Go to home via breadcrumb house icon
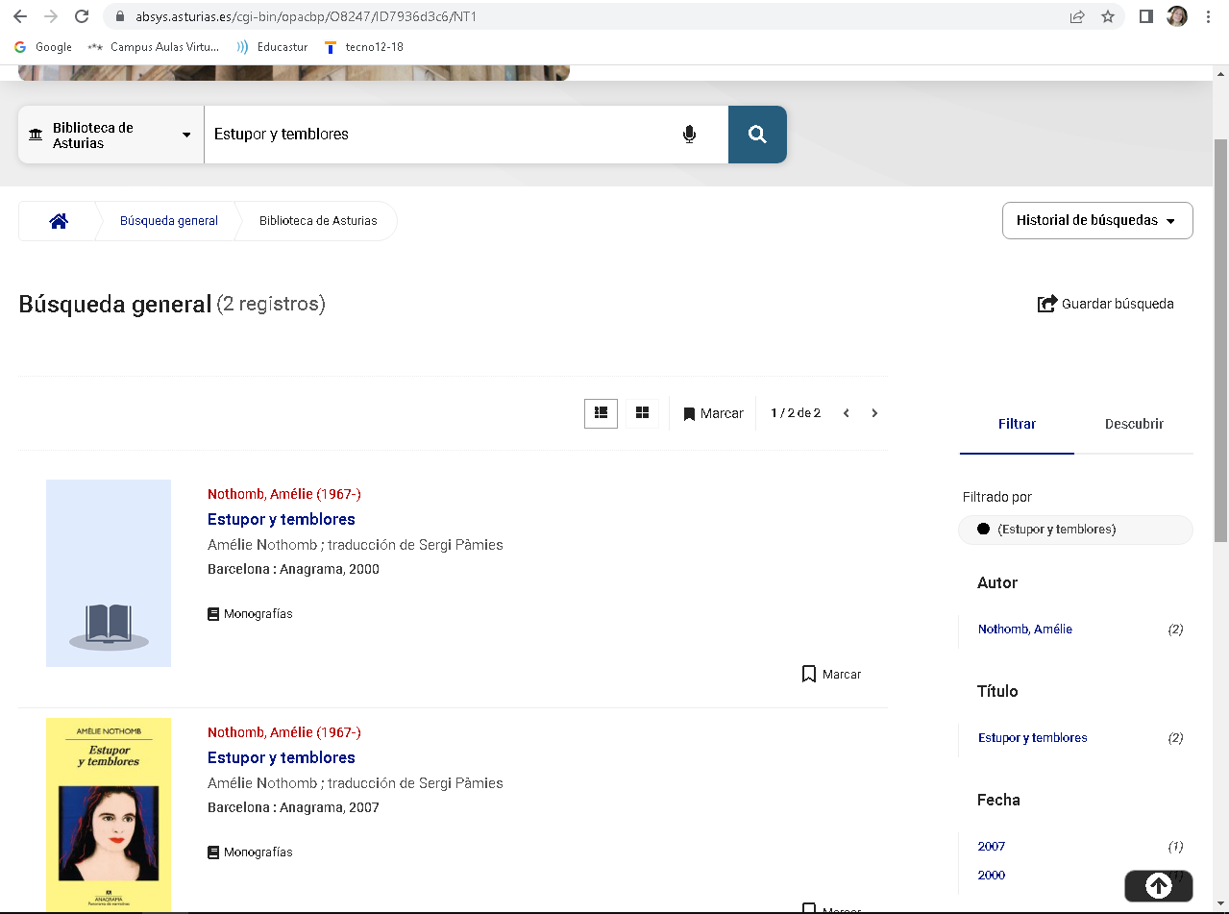The image size is (1229, 914). [x=59, y=221]
